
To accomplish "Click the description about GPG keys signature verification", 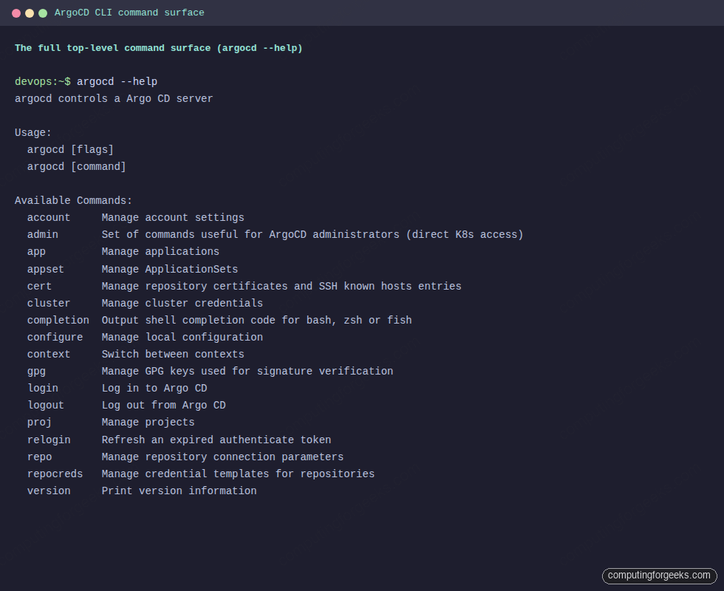I will (247, 372).
